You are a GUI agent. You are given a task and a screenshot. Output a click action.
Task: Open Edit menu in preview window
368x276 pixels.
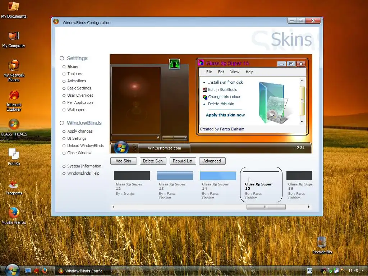tap(221, 72)
